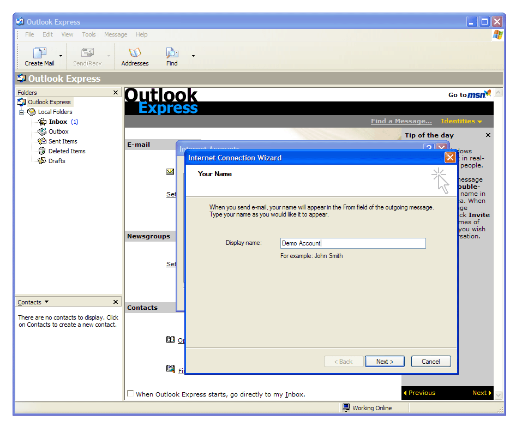Image resolution: width=516 pixels, height=426 pixels.
Task: Open the View menu
Action: [68, 34]
